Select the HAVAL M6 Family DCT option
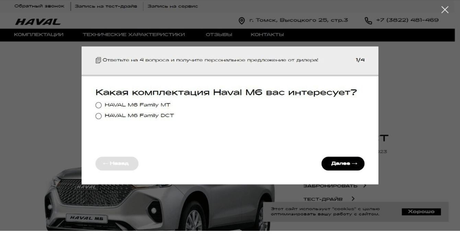Viewport: 460px width, 247px height. coord(135,116)
